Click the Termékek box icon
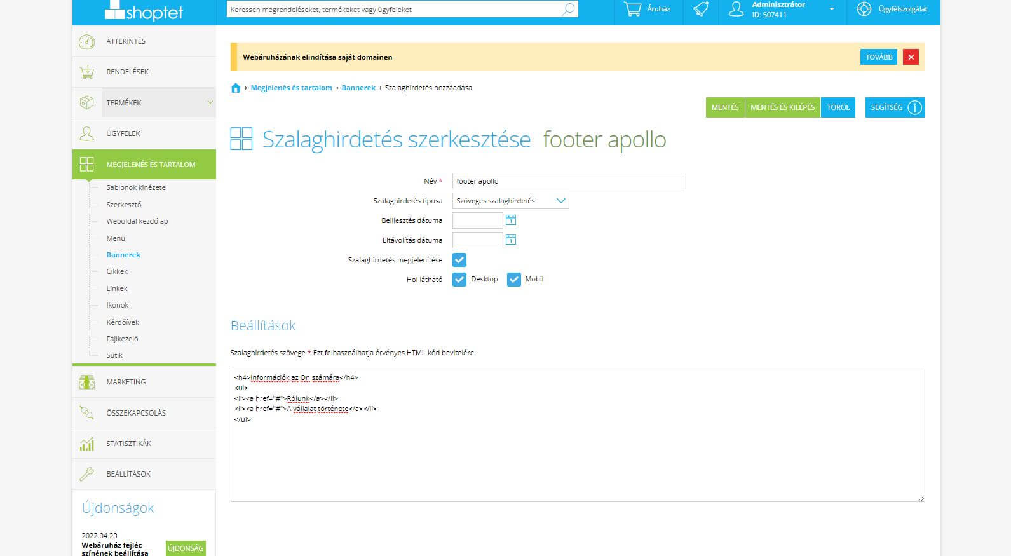 pos(86,102)
